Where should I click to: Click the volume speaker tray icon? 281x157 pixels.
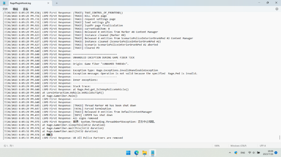click(254, 153)
